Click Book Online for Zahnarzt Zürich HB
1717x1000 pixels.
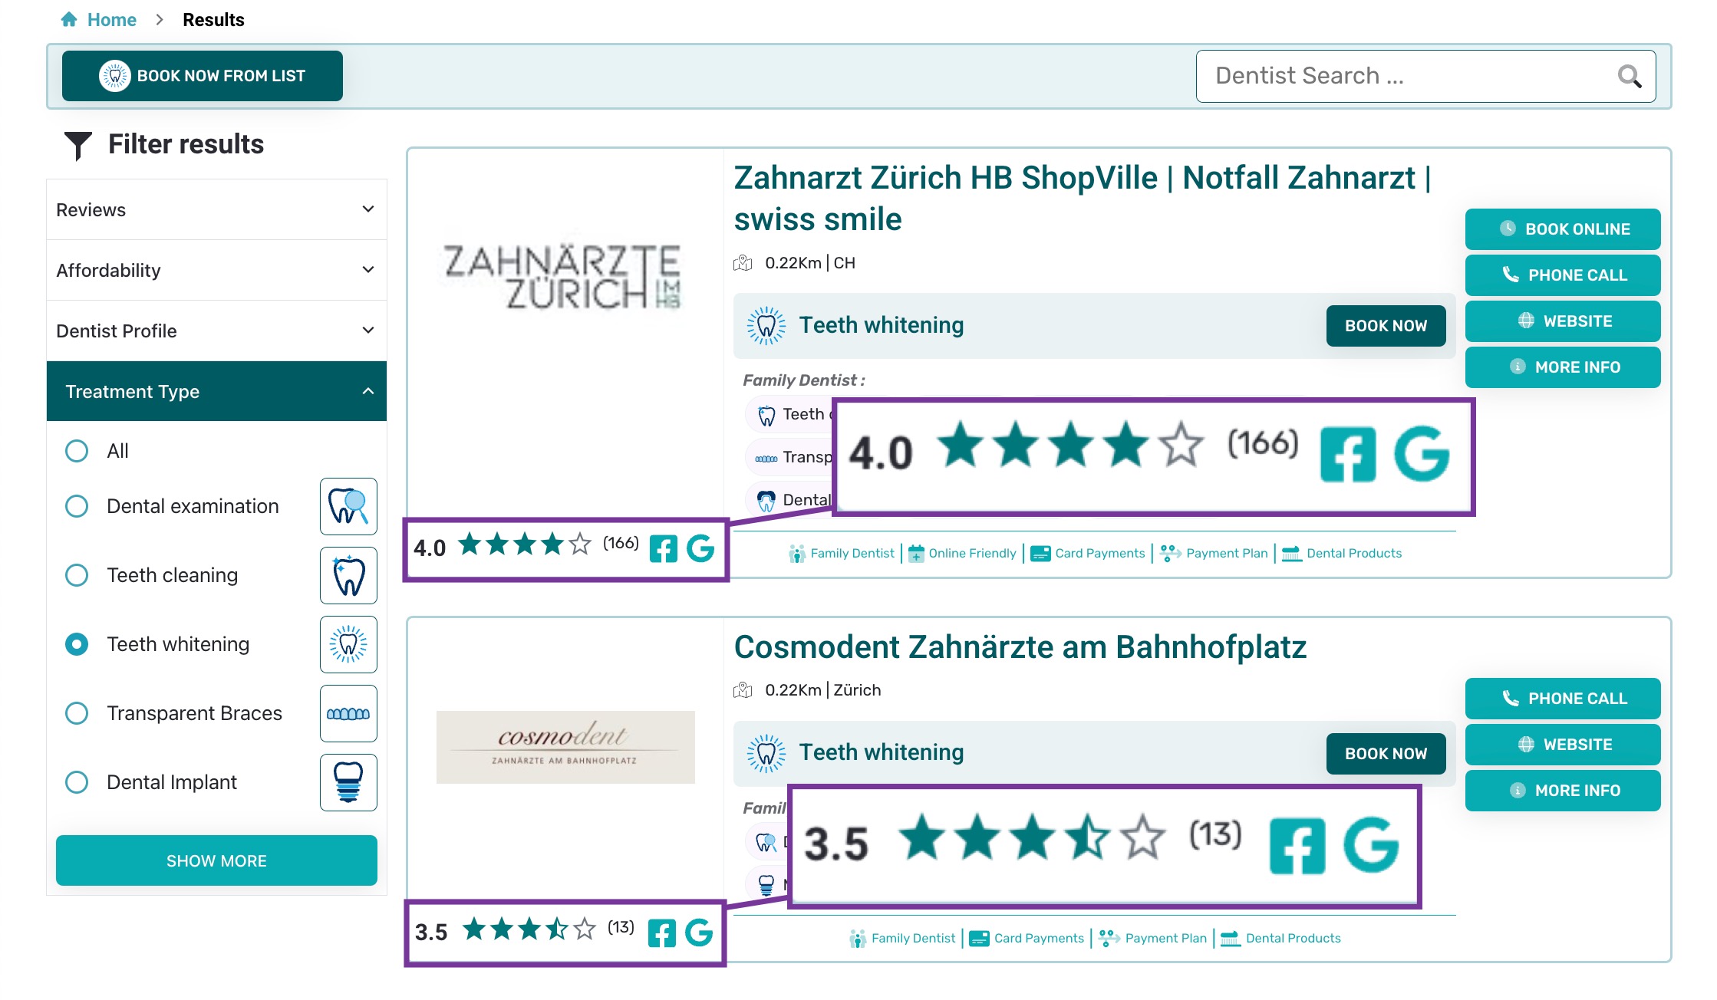tap(1563, 229)
